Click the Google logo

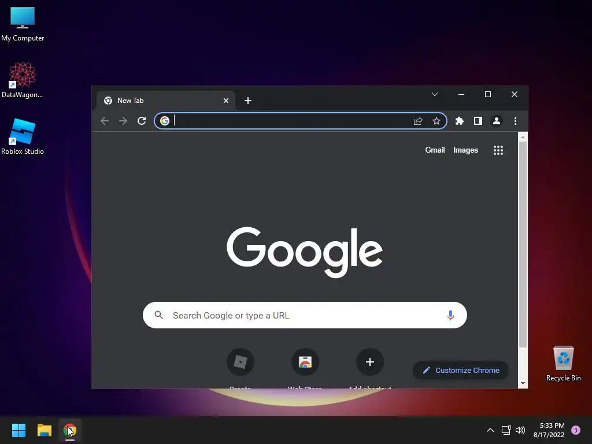pyautogui.click(x=305, y=251)
